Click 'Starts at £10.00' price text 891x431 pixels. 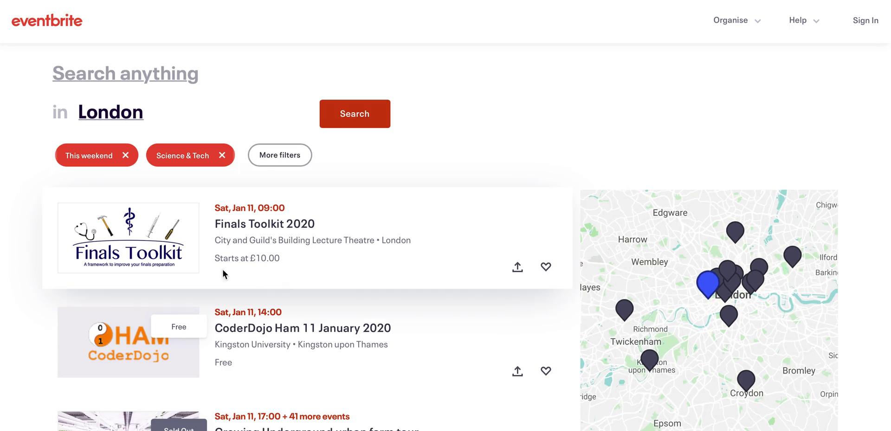(247, 258)
